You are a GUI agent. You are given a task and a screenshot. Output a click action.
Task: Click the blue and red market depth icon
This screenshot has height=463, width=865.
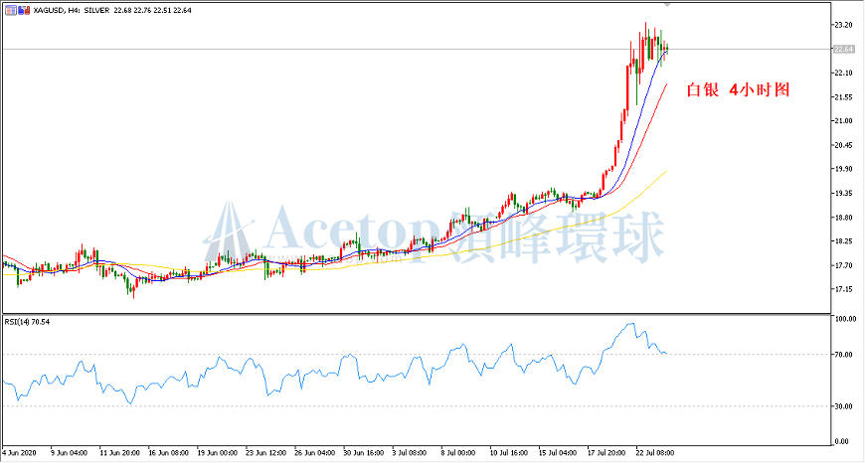click(x=24, y=10)
